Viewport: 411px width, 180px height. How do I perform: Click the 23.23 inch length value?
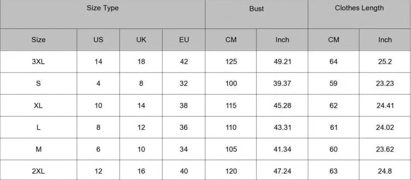tap(385, 84)
